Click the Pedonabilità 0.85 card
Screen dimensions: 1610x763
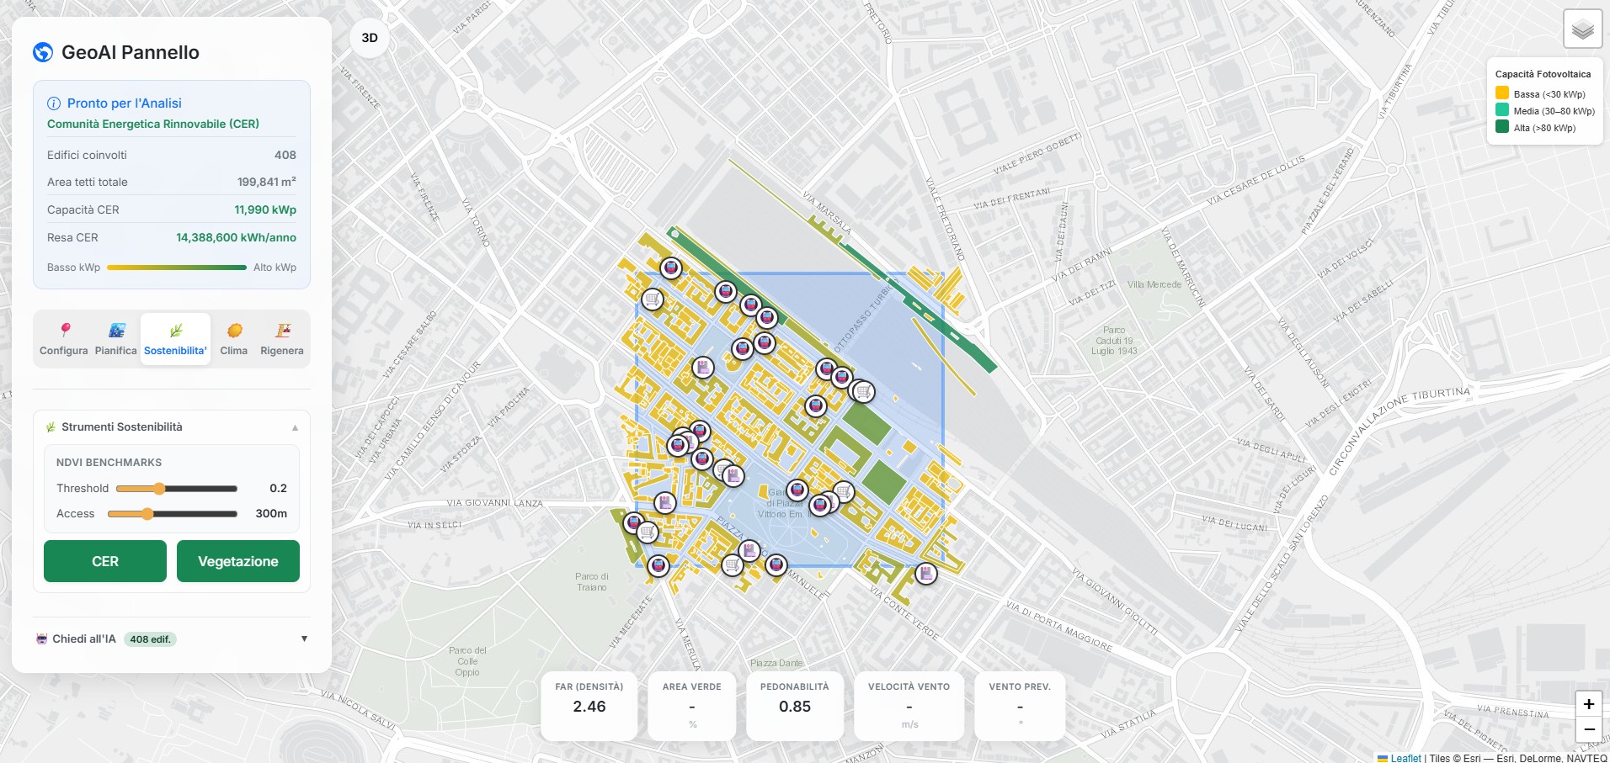click(x=795, y=706)
